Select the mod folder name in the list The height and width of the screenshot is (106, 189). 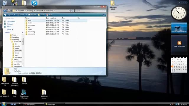pyautogui.click(x=30, y=21)
